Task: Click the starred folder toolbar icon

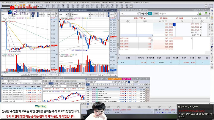Action: pos(37,6)
